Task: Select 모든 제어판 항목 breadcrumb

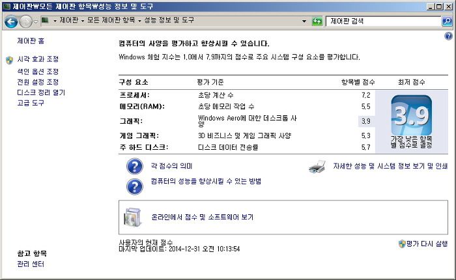Action: pyautogui.click(x=111, y=20)
